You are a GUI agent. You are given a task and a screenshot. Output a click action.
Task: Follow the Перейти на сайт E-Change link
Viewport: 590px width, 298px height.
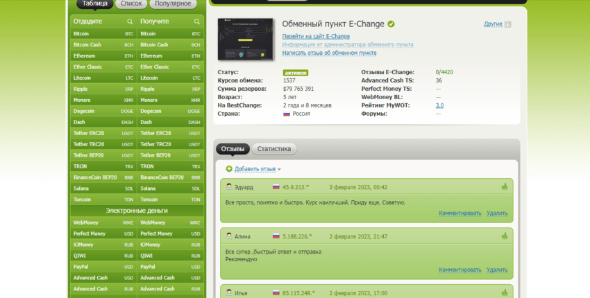click(316, 36)
